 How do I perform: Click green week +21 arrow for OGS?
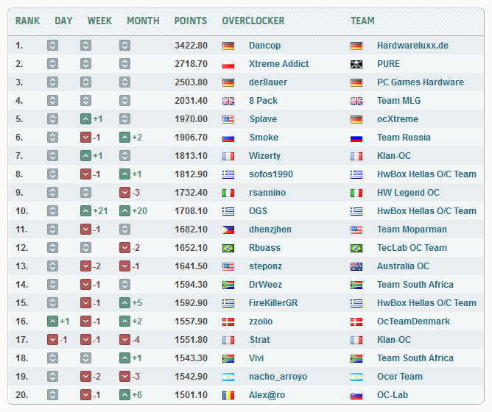[x=86, y=211]
